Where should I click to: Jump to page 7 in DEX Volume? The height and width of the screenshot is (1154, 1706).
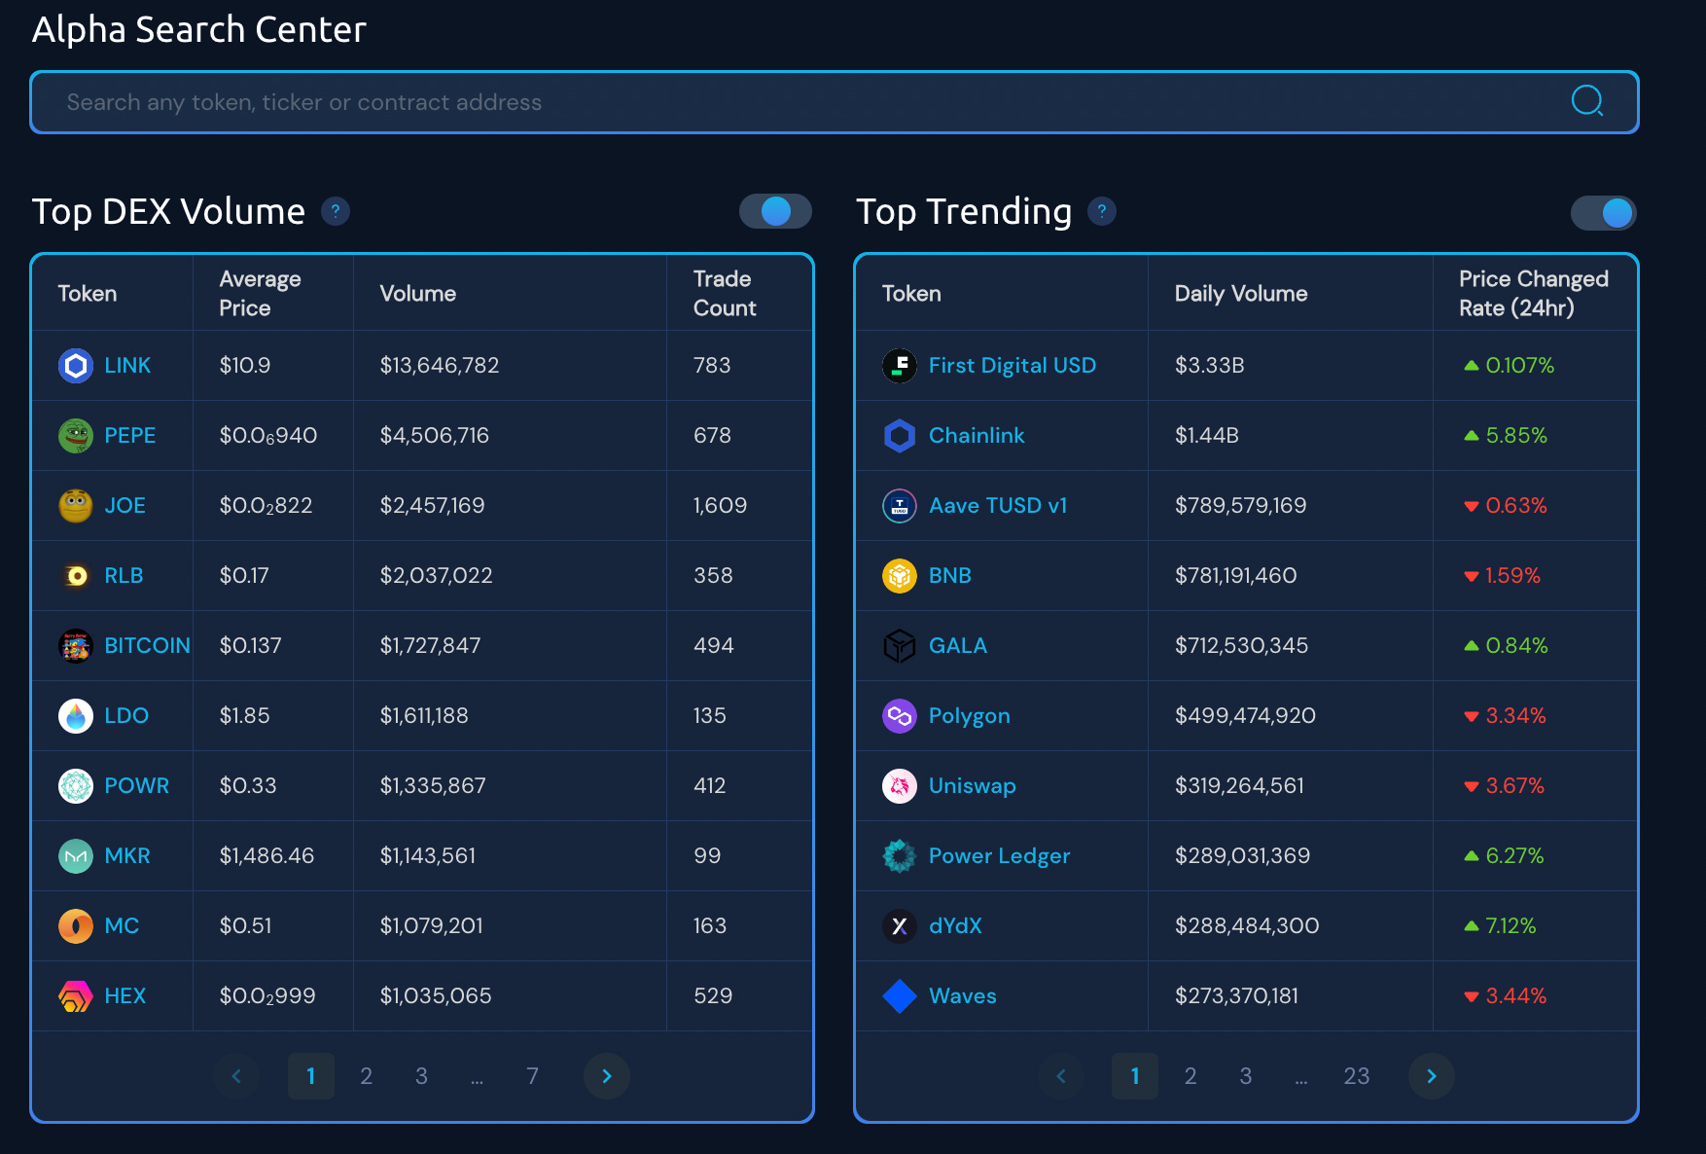click(532, 1076)
